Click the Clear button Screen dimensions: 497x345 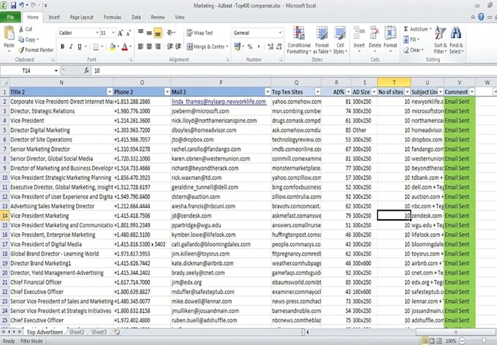click(412, 50)
